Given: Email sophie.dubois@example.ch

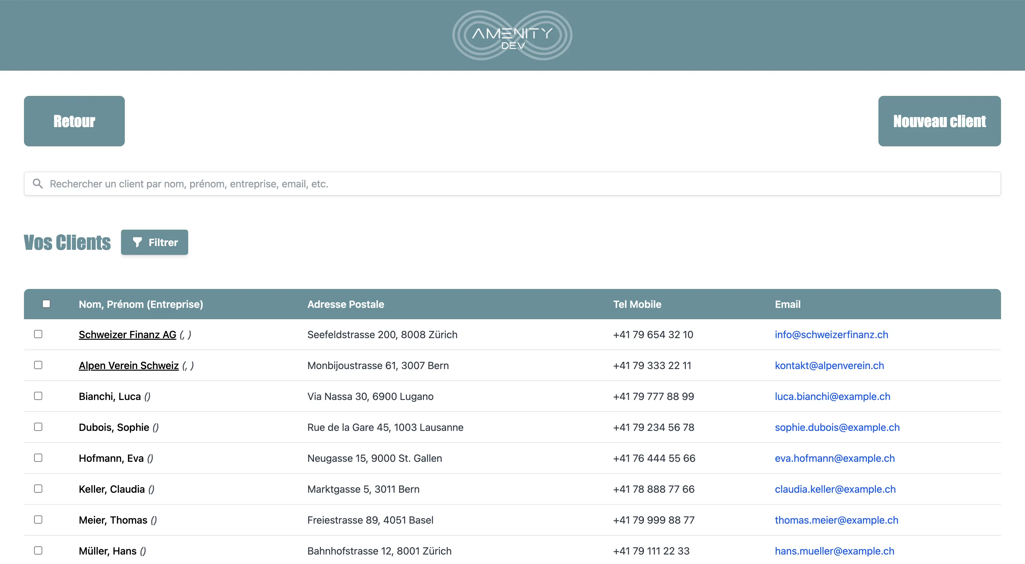Looking at the screenshot, I should pyautogui.click(x=837, y=427).
